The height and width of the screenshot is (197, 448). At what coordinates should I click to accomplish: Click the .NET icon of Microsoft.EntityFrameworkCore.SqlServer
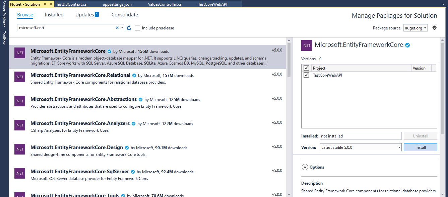(x=19, y=173)
